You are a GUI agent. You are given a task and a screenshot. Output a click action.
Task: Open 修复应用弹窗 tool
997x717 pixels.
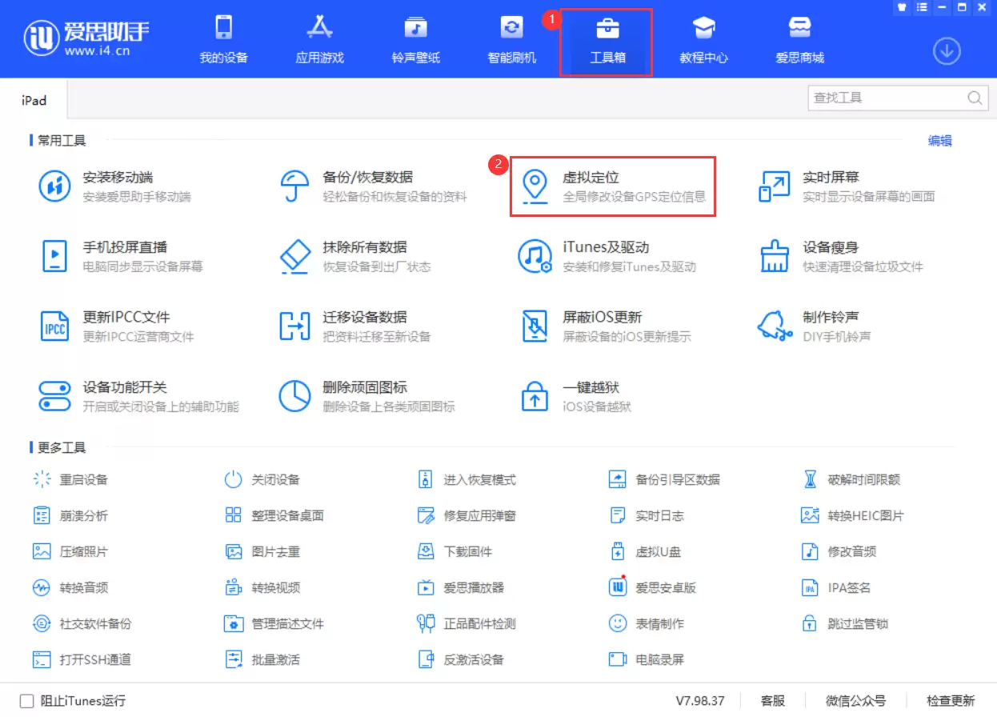[x=466, y=515]
